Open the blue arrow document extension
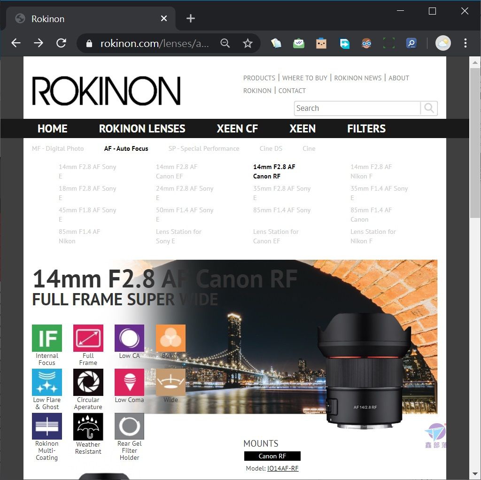The width and height of the screenshot is (481, 480). pyautogui.click(x=344, y=43)
